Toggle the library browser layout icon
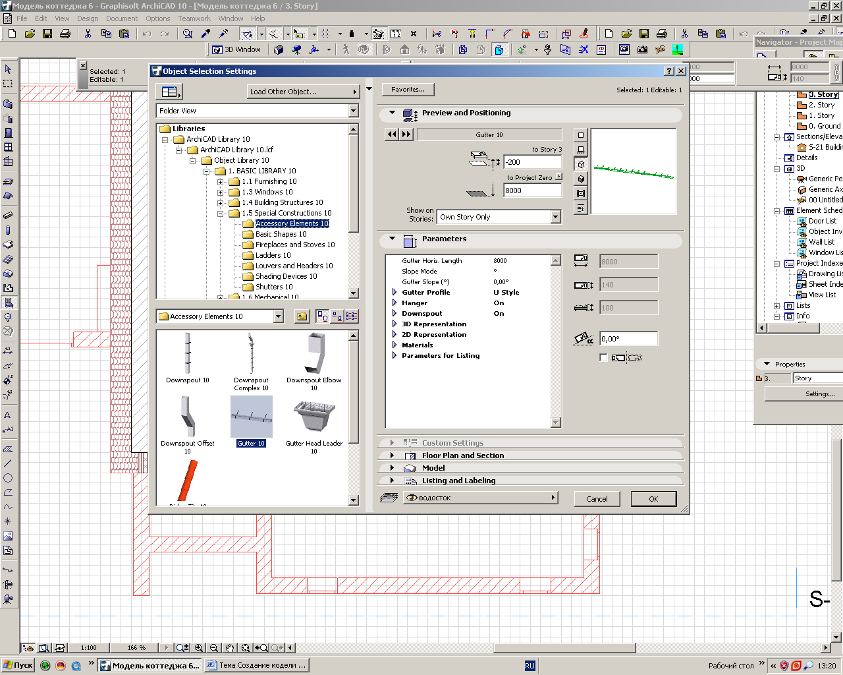 click(169, 92)
